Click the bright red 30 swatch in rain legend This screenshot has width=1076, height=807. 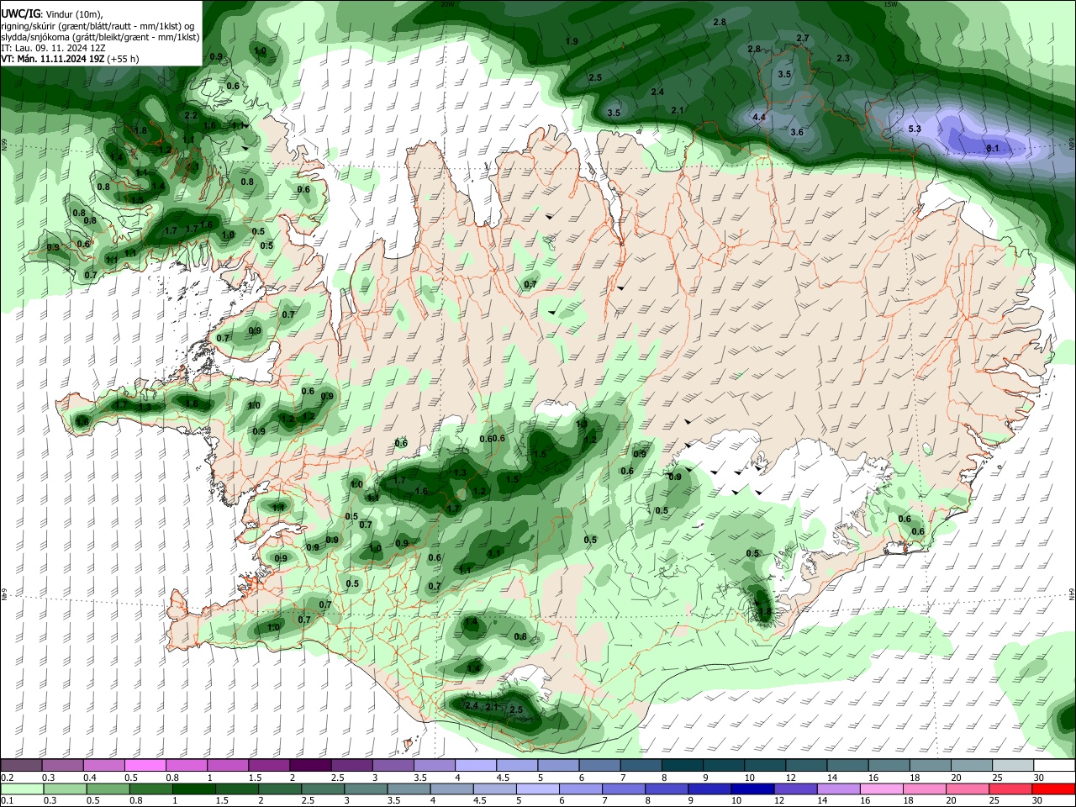tap(1054, 789)
